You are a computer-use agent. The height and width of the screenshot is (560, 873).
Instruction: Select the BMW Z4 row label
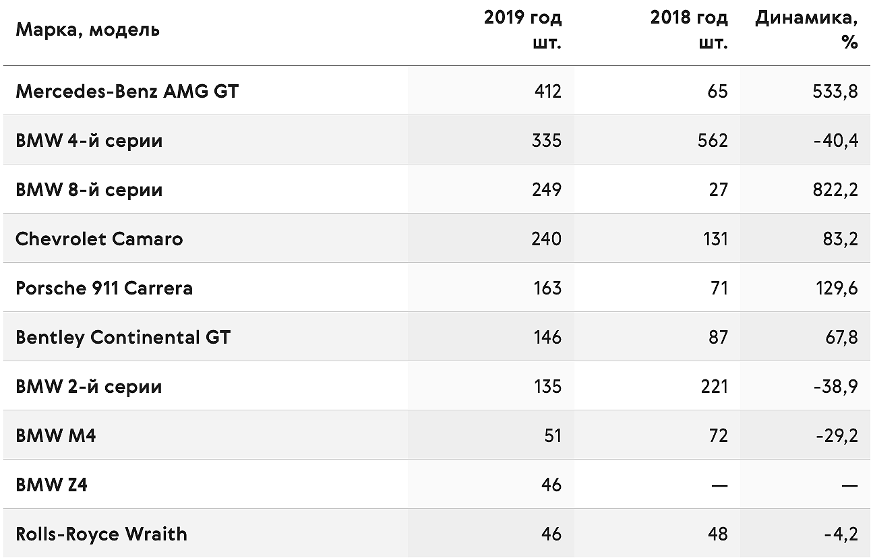52,485
